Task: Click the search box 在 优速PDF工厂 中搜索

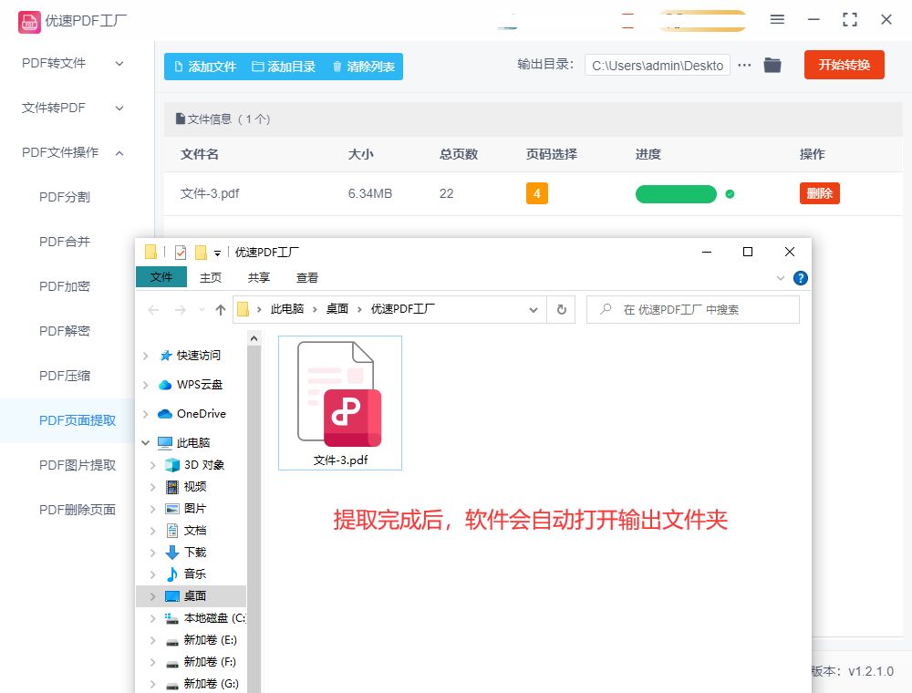Action: point(693,310)
